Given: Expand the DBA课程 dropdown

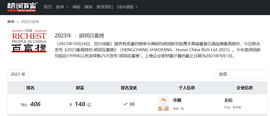Looking at the screenshot, I should [x=127, y=7].
